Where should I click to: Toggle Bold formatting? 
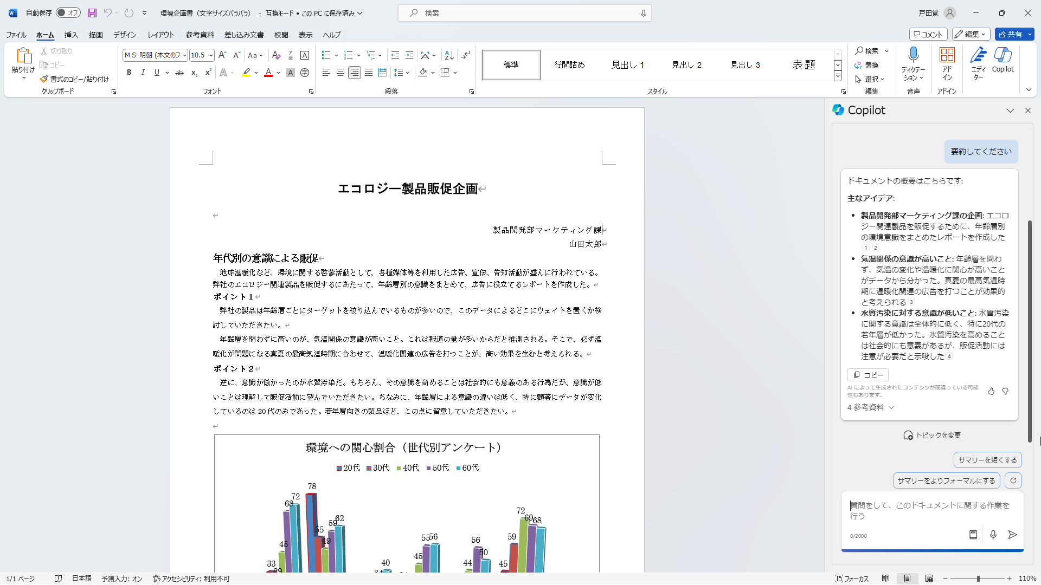[x=129, y=73]
